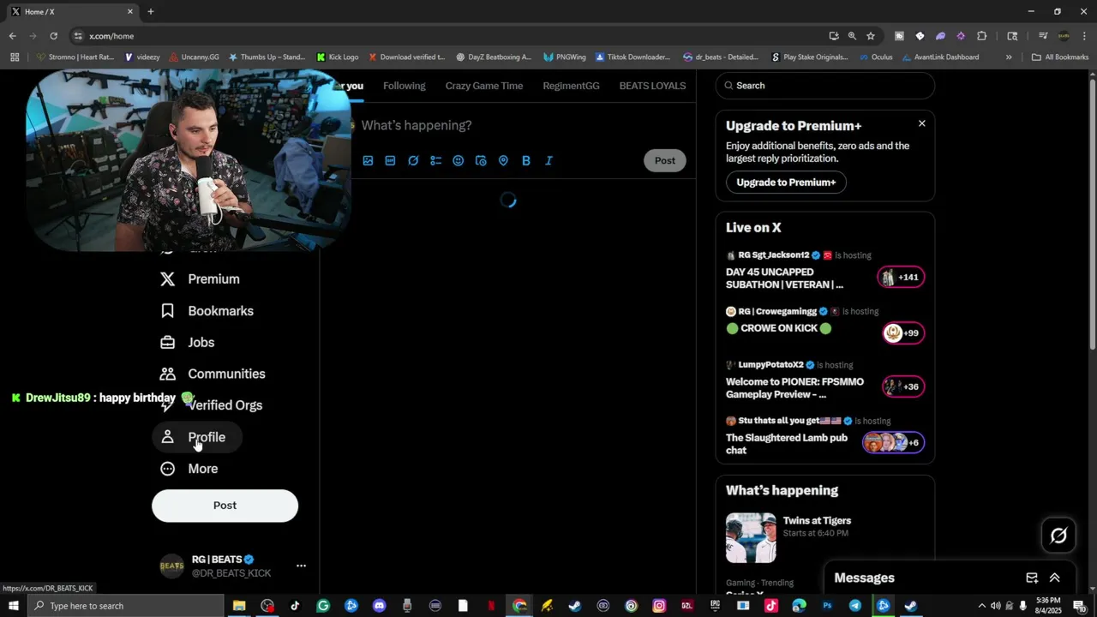
Task: Open Windows notification center
Action: (x=1080, y=606)
